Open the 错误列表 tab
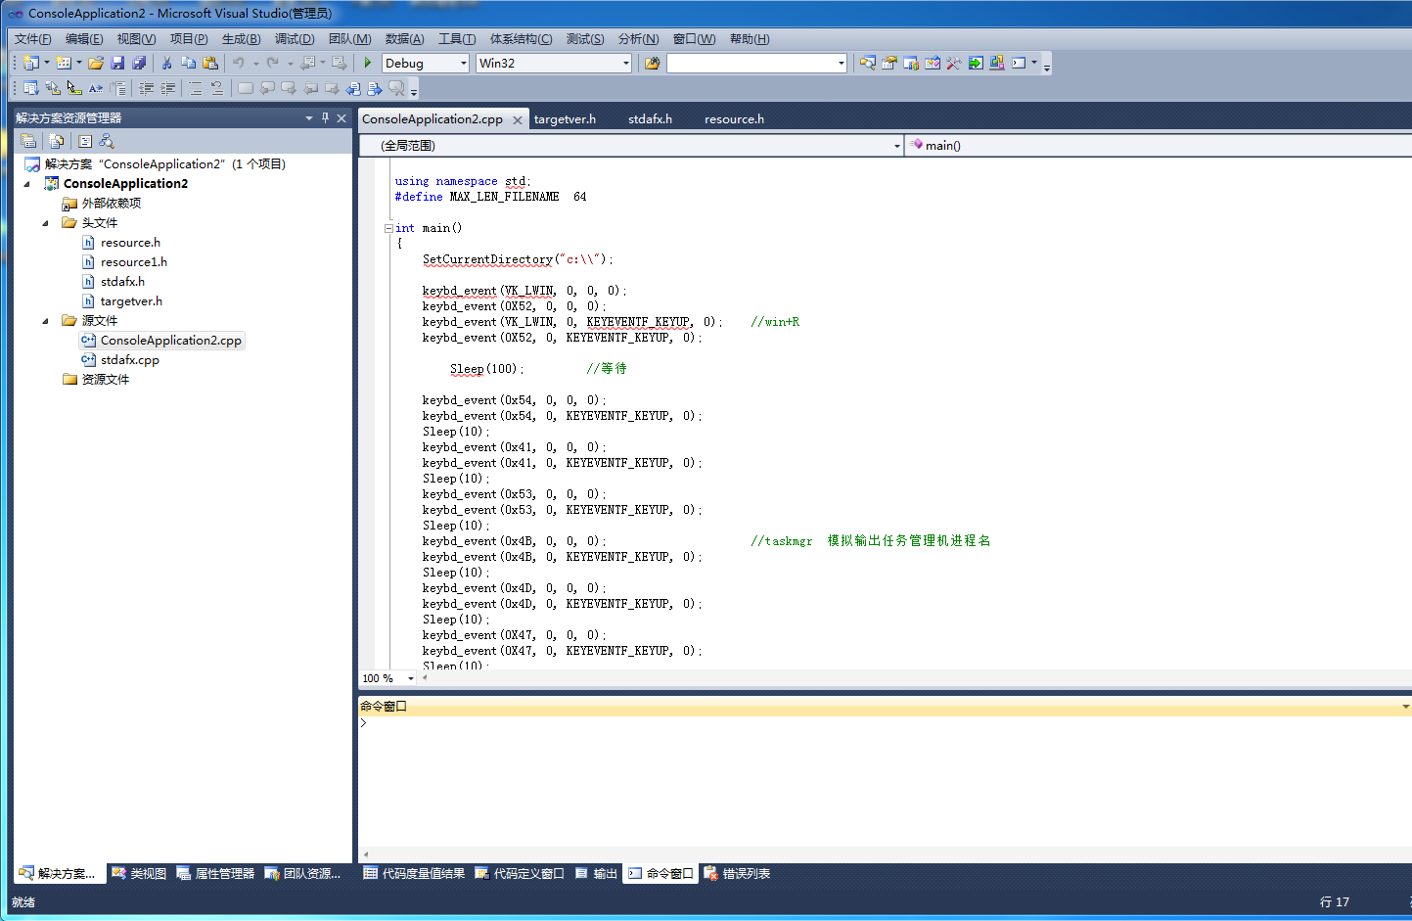Viewport: 1412px width, 921px height. click(x=737, y=874)
